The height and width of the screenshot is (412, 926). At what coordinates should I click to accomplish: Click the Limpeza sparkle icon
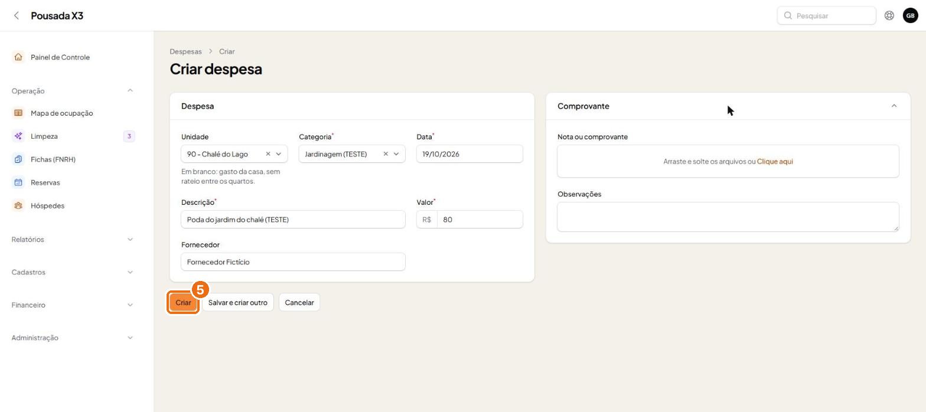point(18,136)
